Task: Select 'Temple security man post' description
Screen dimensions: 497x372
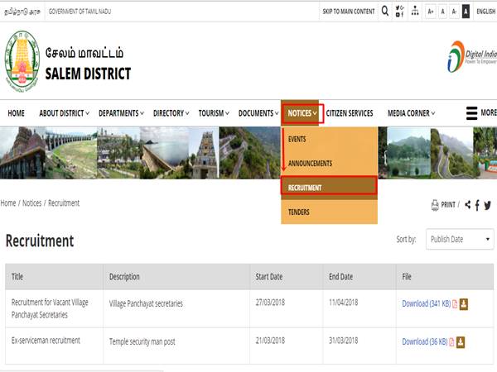Action: coord(142,341)
